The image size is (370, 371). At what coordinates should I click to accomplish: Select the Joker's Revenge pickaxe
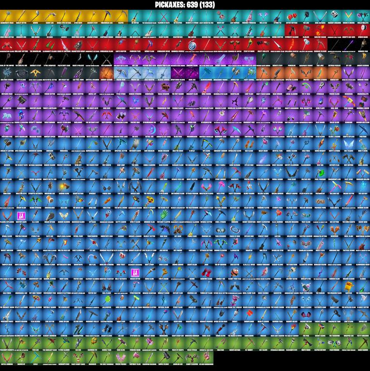point(363,59)
